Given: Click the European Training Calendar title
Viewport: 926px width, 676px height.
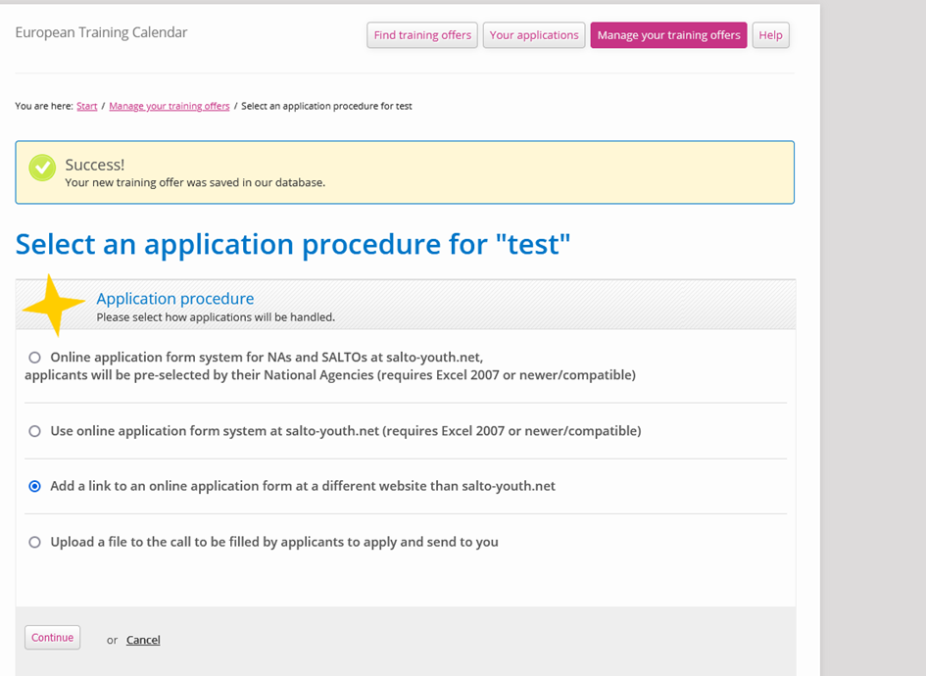Looking at the screenshot, I should tap(101, 32).
